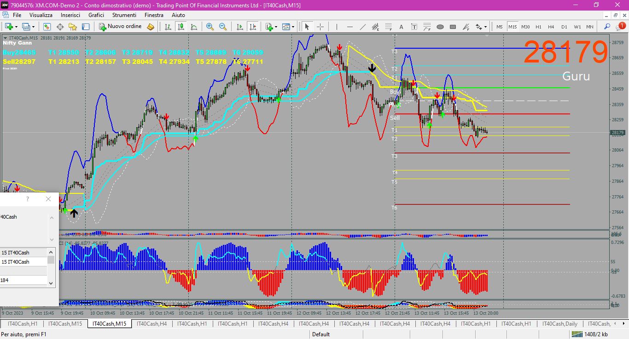Open the notifications chat bubble icon
This screenshot has width=629, height=339.
pyautogui.click(x=621, y=26)
